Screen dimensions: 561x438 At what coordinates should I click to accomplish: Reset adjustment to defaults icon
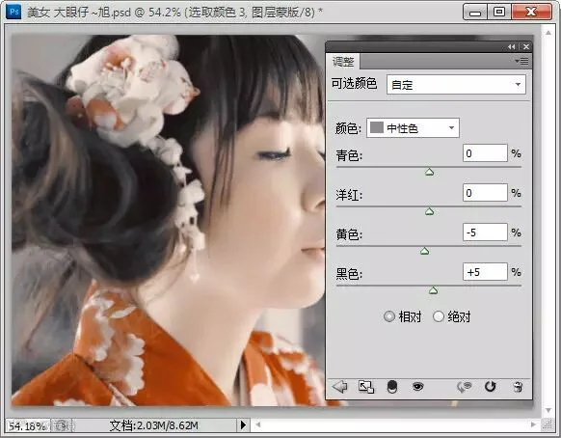(x=491, y=387)
